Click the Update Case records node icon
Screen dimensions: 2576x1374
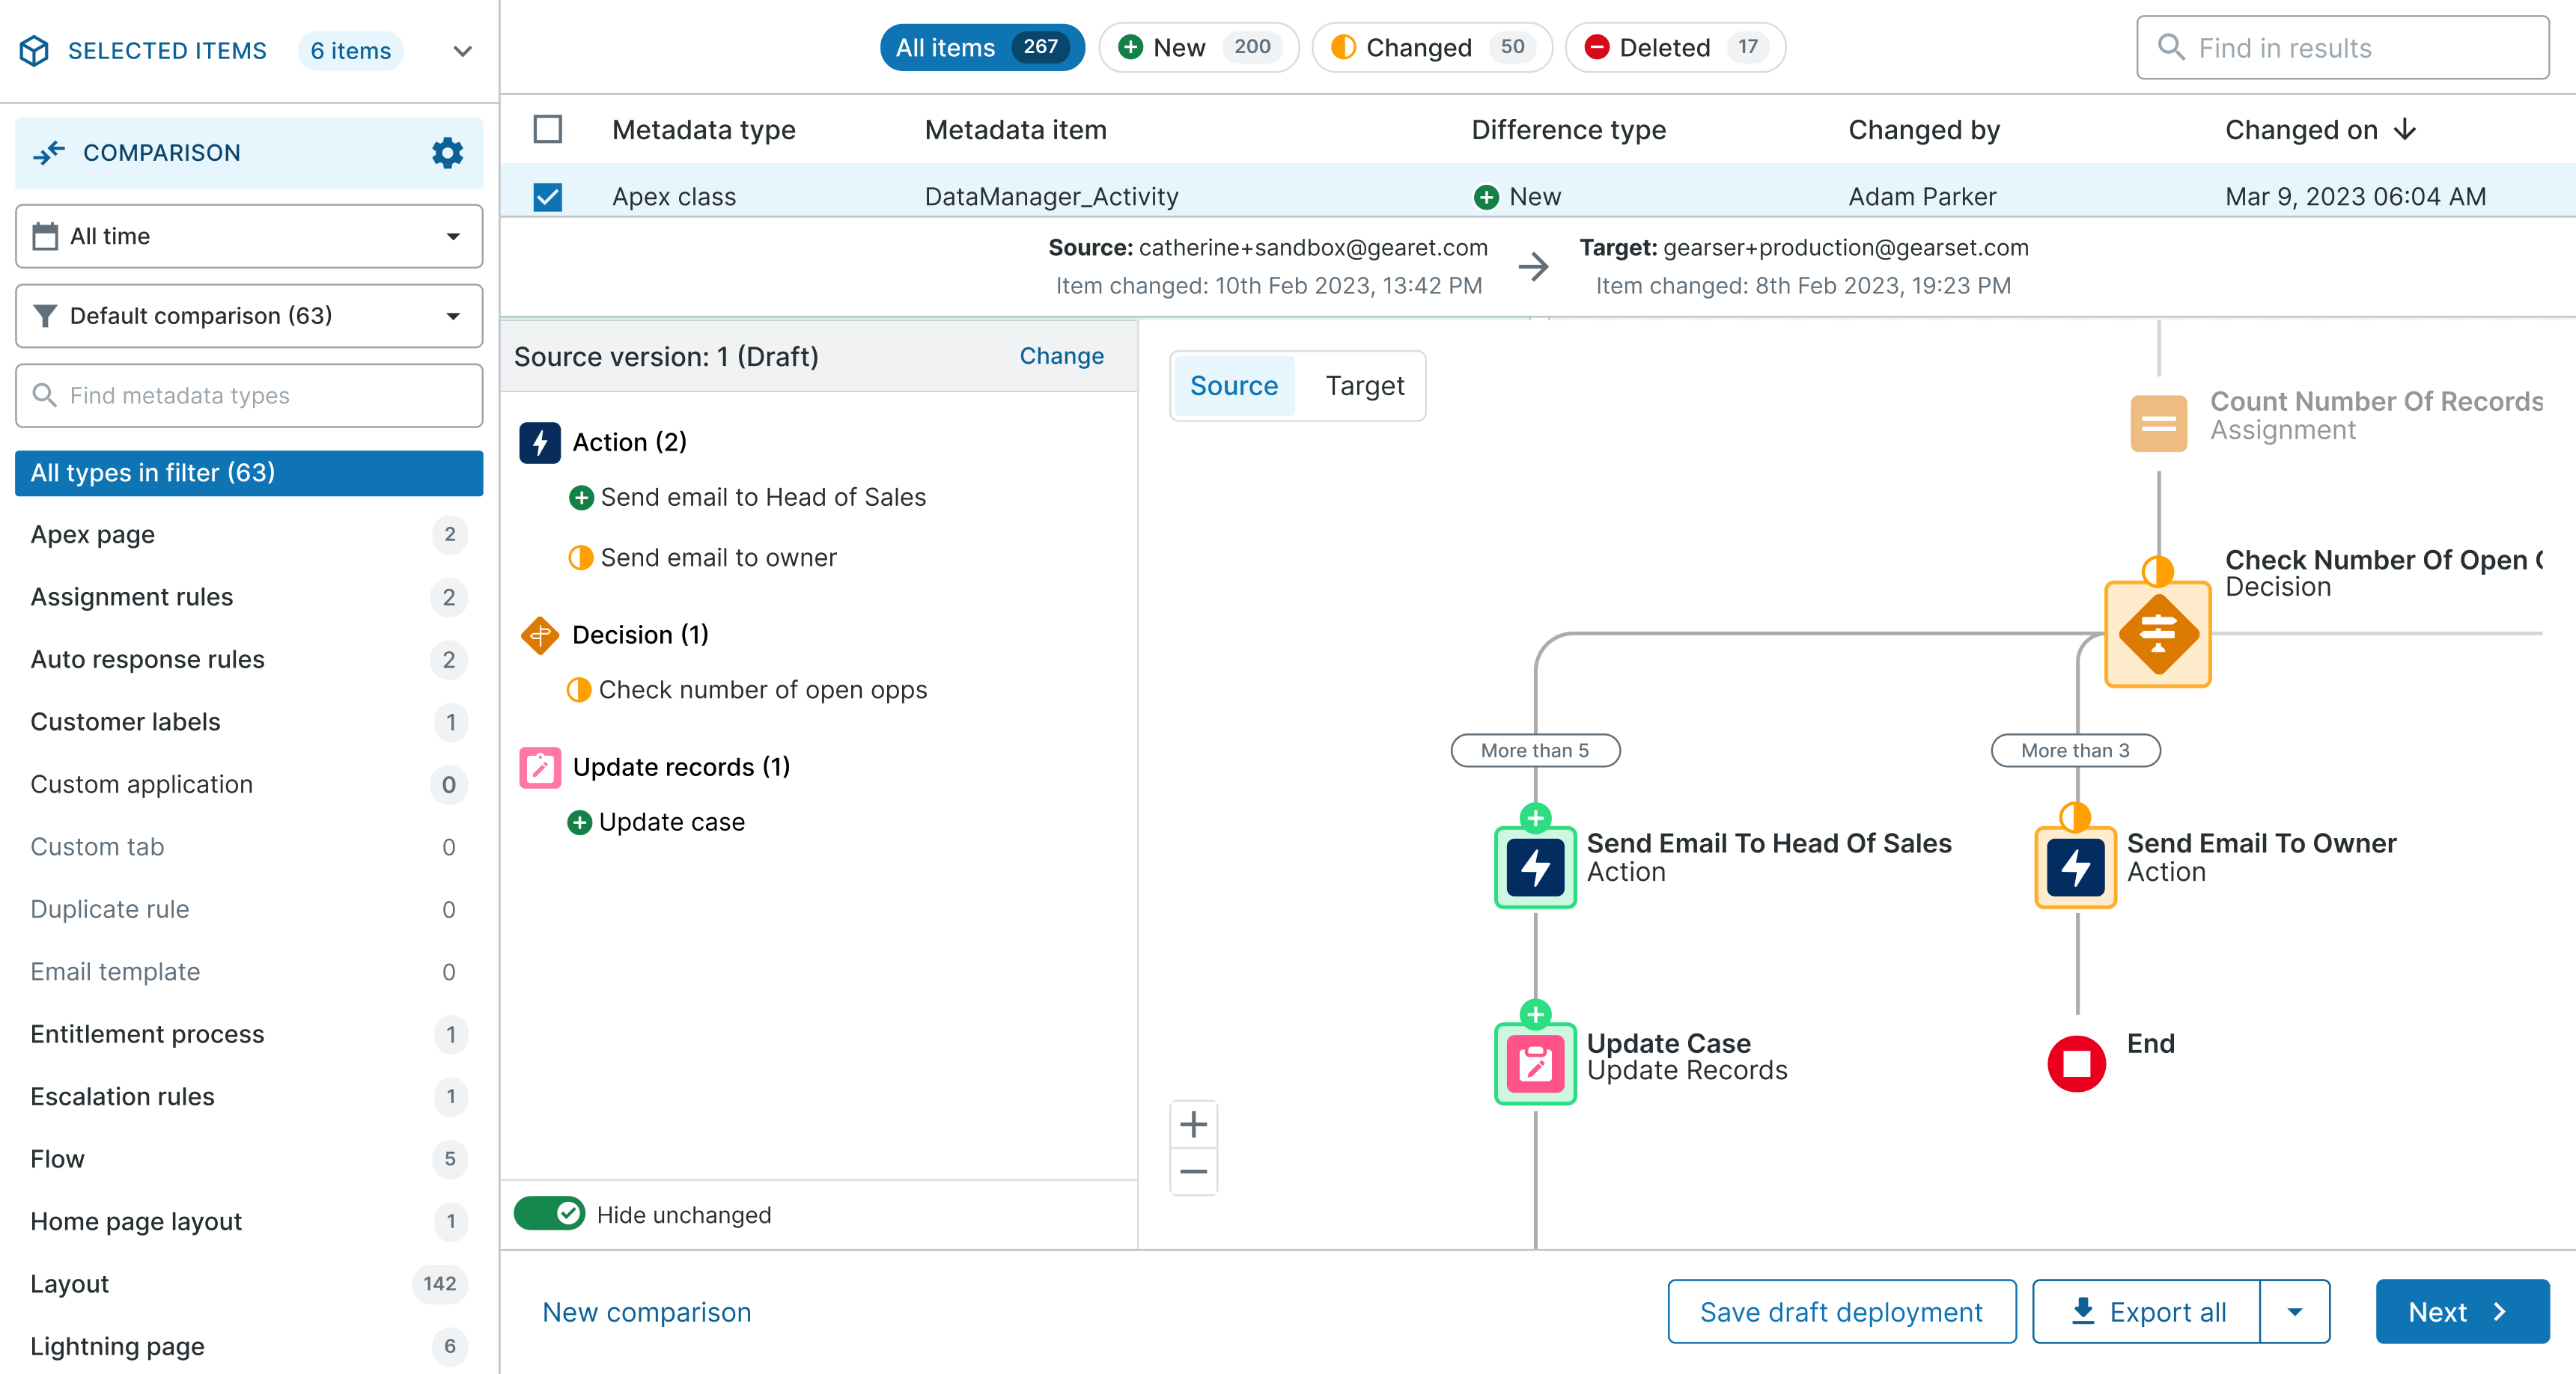(1535, 1064)
